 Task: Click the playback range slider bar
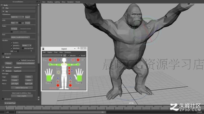click(x=61, y=112)
